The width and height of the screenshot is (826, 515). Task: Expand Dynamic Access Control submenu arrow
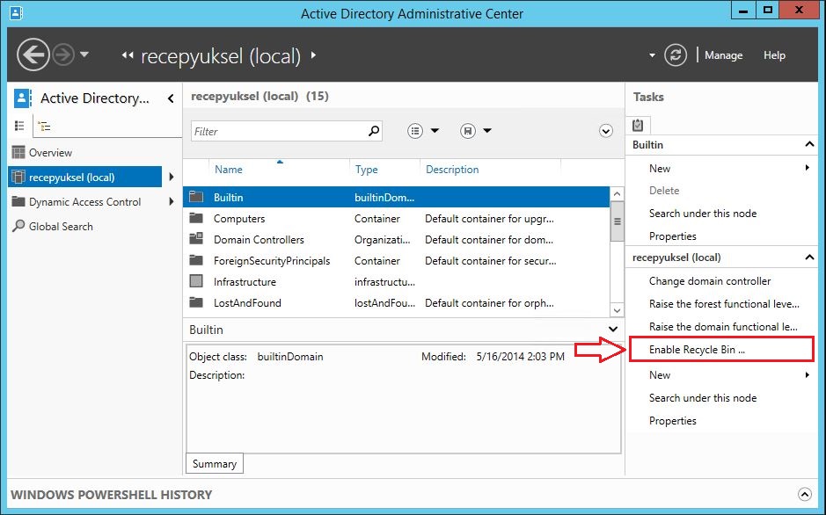(x=172, y=201)
